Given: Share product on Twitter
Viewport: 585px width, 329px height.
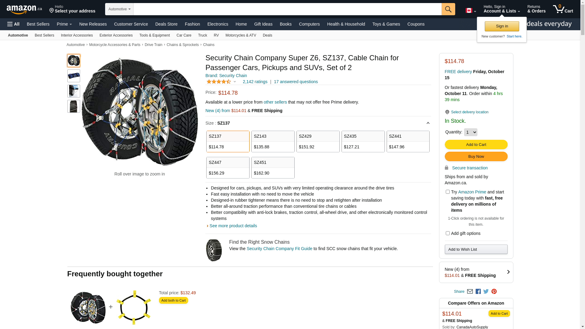Looking at the screenshot, I should (x=486, y=292).
